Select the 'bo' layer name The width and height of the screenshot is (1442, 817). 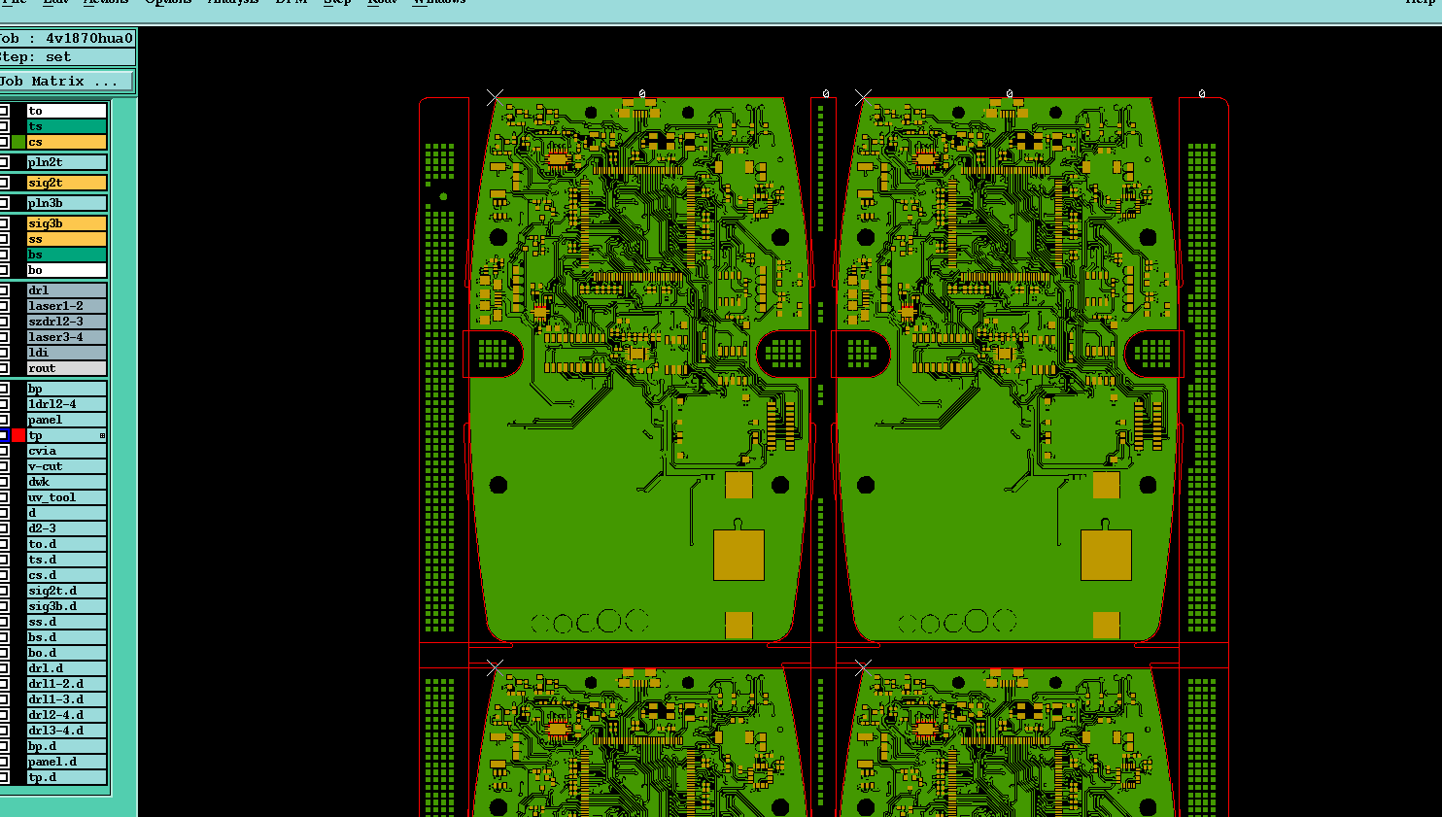click(x=66, y=270)
